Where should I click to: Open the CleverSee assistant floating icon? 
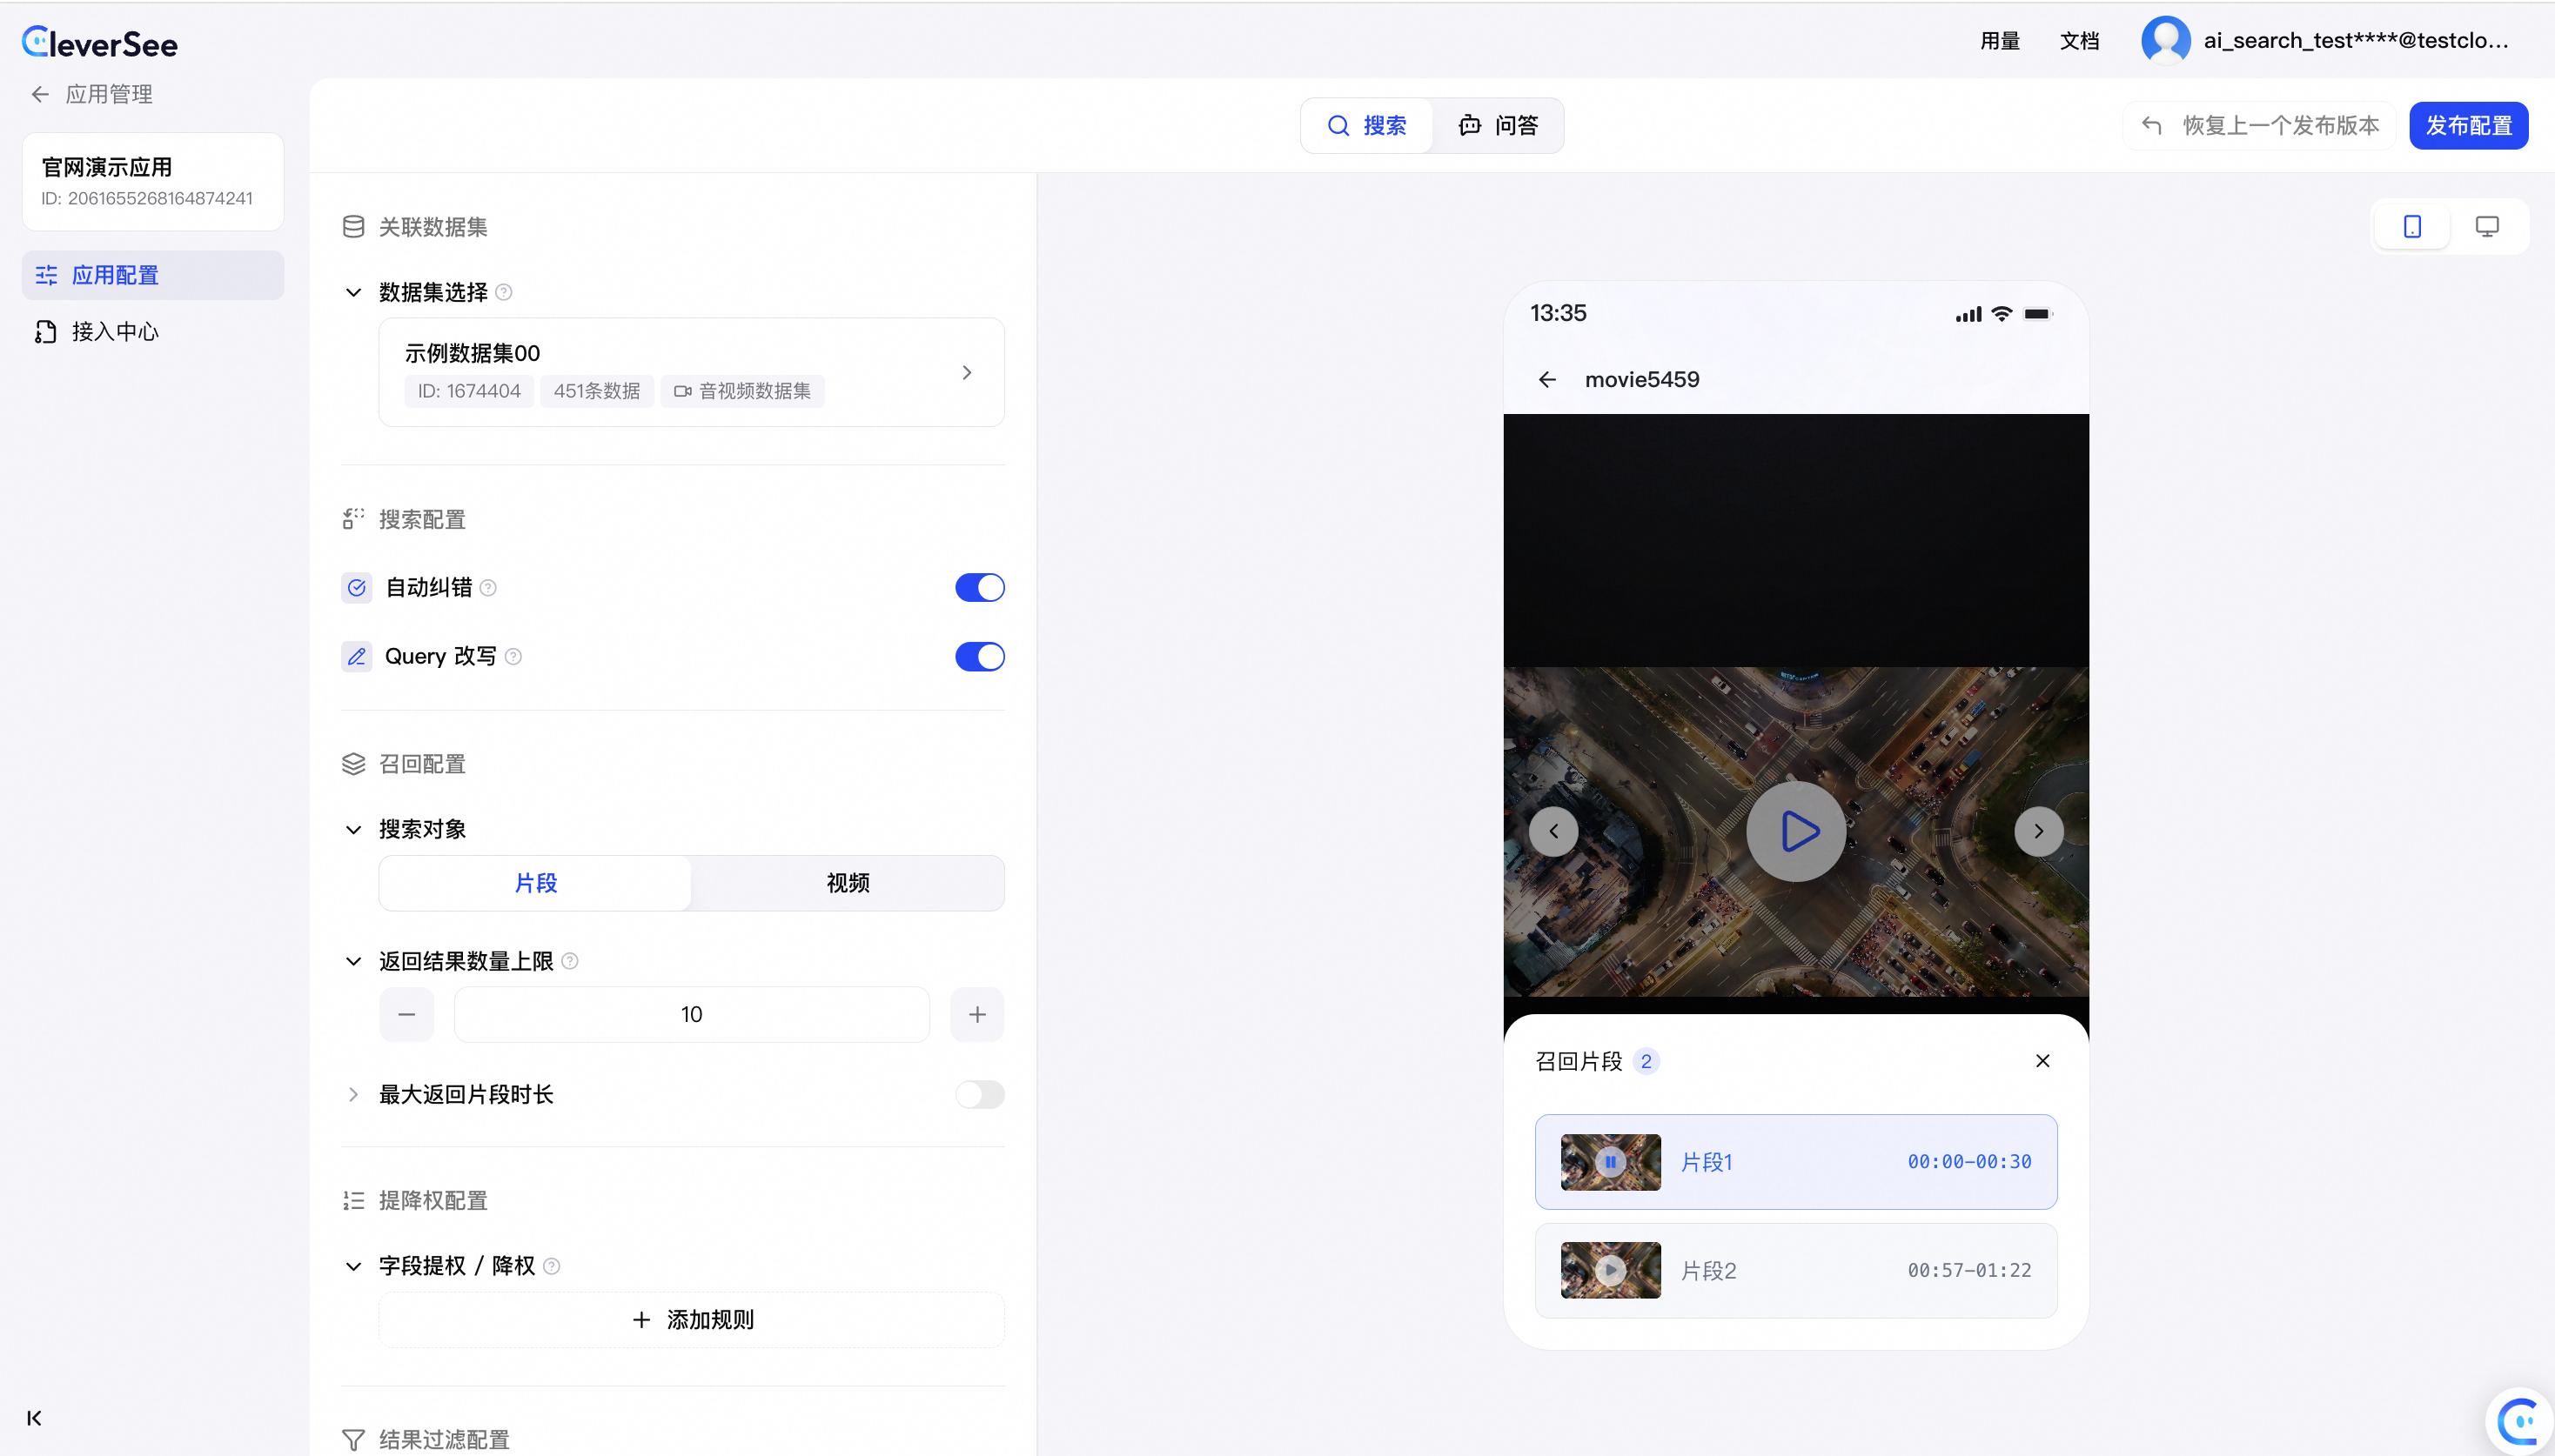click(2521, 1421)
